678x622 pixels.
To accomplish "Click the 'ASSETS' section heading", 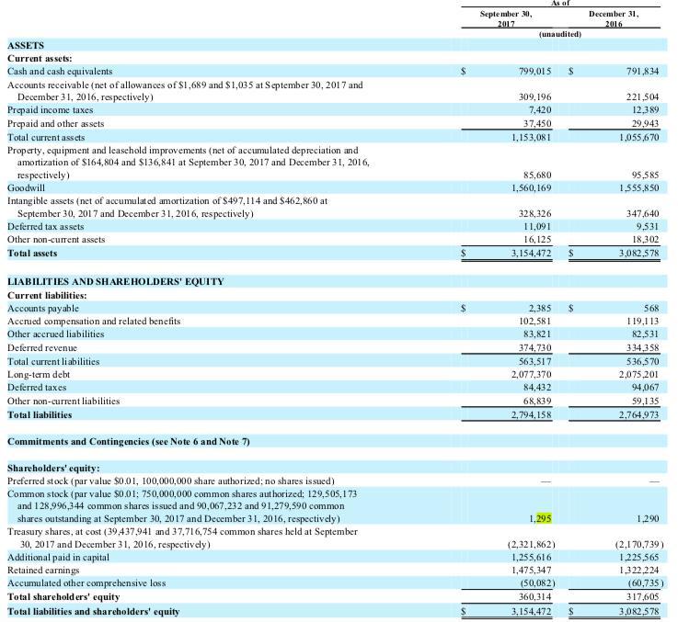I will pos(26,45).
